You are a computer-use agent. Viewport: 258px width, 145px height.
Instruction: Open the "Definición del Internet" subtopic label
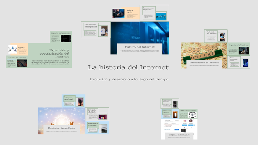tap(211, 33)
